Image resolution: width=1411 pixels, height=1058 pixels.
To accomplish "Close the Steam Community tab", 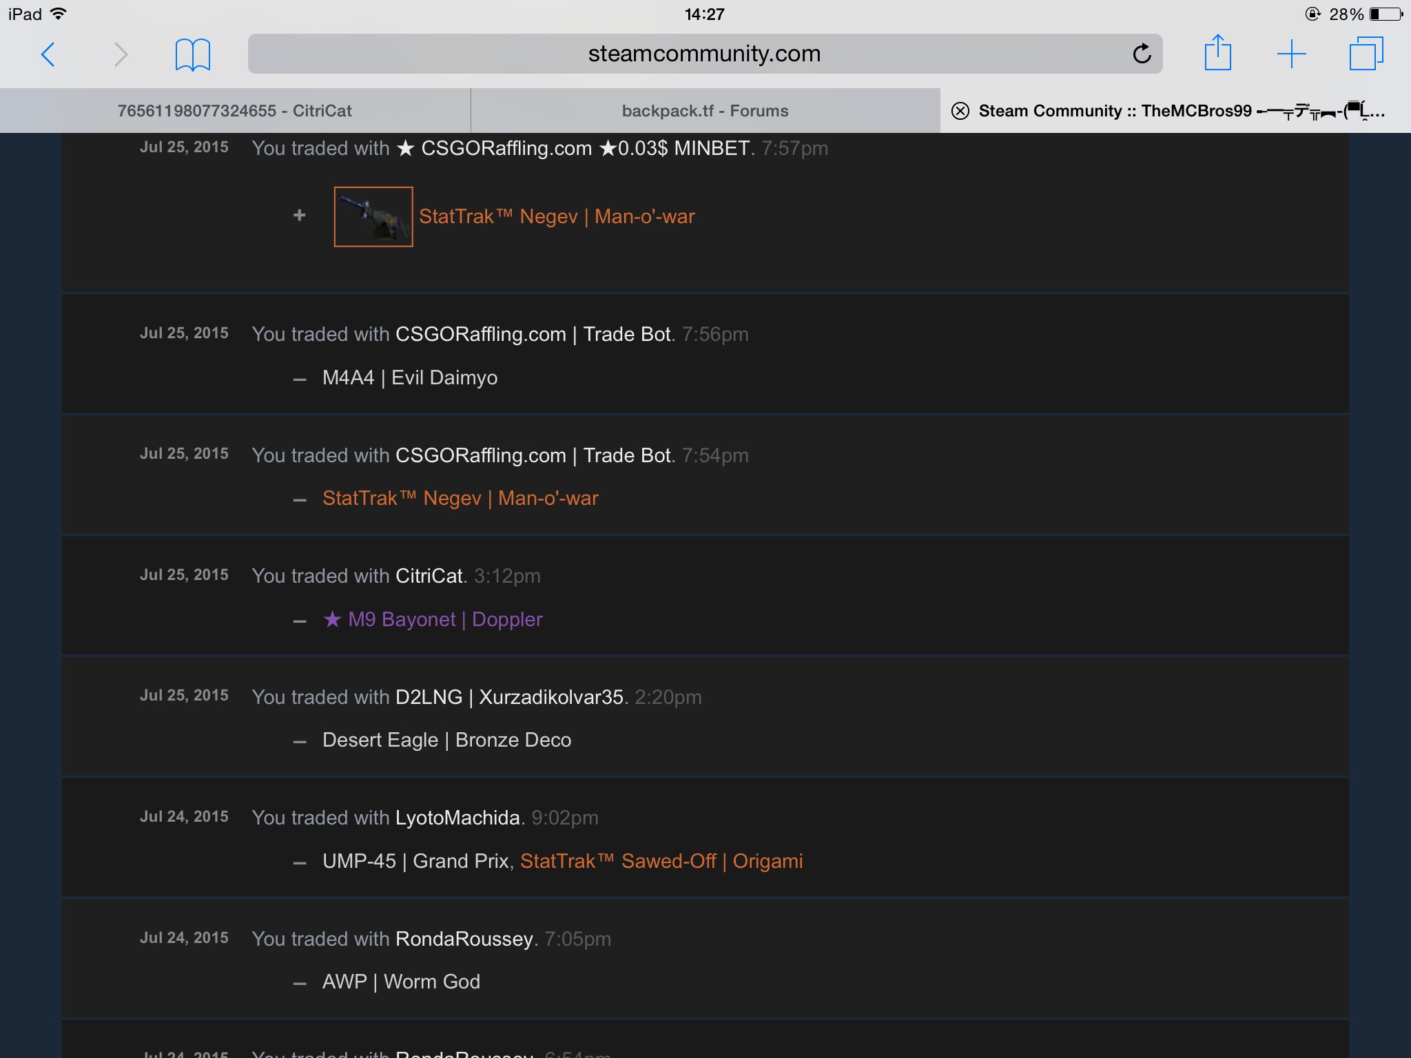I will [960, 111].
